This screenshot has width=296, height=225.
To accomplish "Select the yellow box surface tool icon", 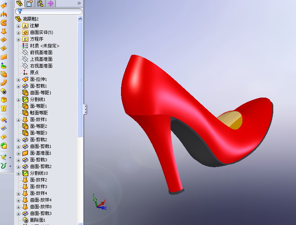I will pyautogui.click(x=4, y=100).
